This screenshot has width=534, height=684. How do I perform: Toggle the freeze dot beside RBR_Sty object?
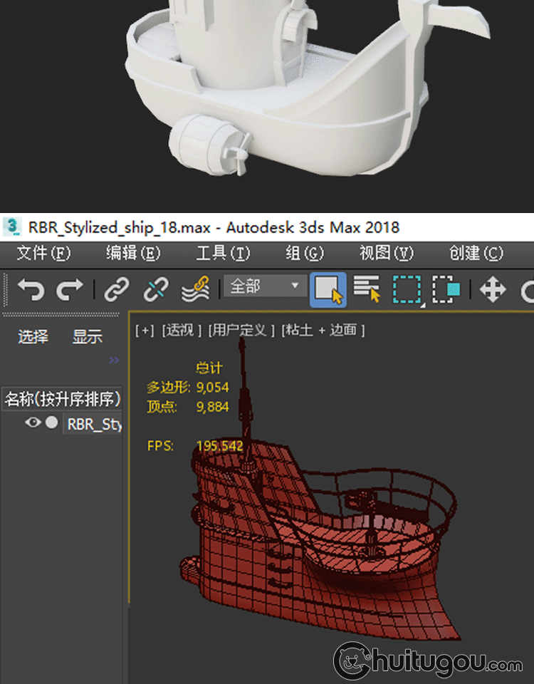pyautogui.click(x=51, y=423)
